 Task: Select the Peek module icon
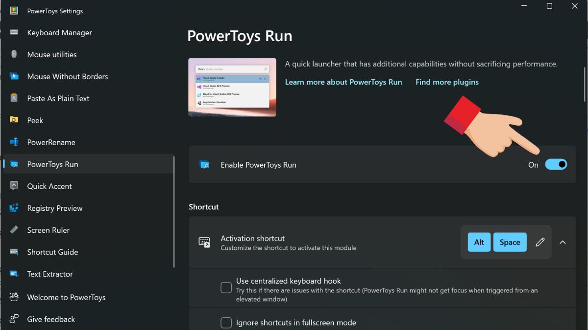point(14,120)
